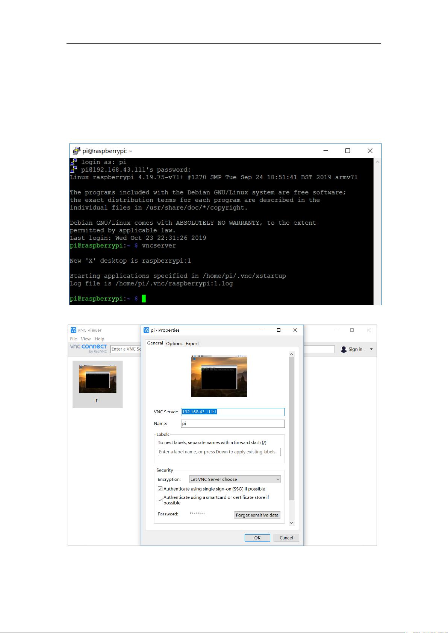The height and width of the screenshot is (633, 448).
Task: Select the pi connection thumbnail
Action: click(97, 384)
